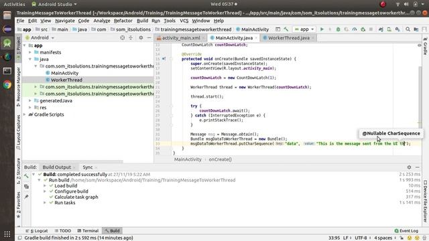Screen dimensions: 429x241
Task: Toggle the Resource Manager side tab
Action: point(18,86)
